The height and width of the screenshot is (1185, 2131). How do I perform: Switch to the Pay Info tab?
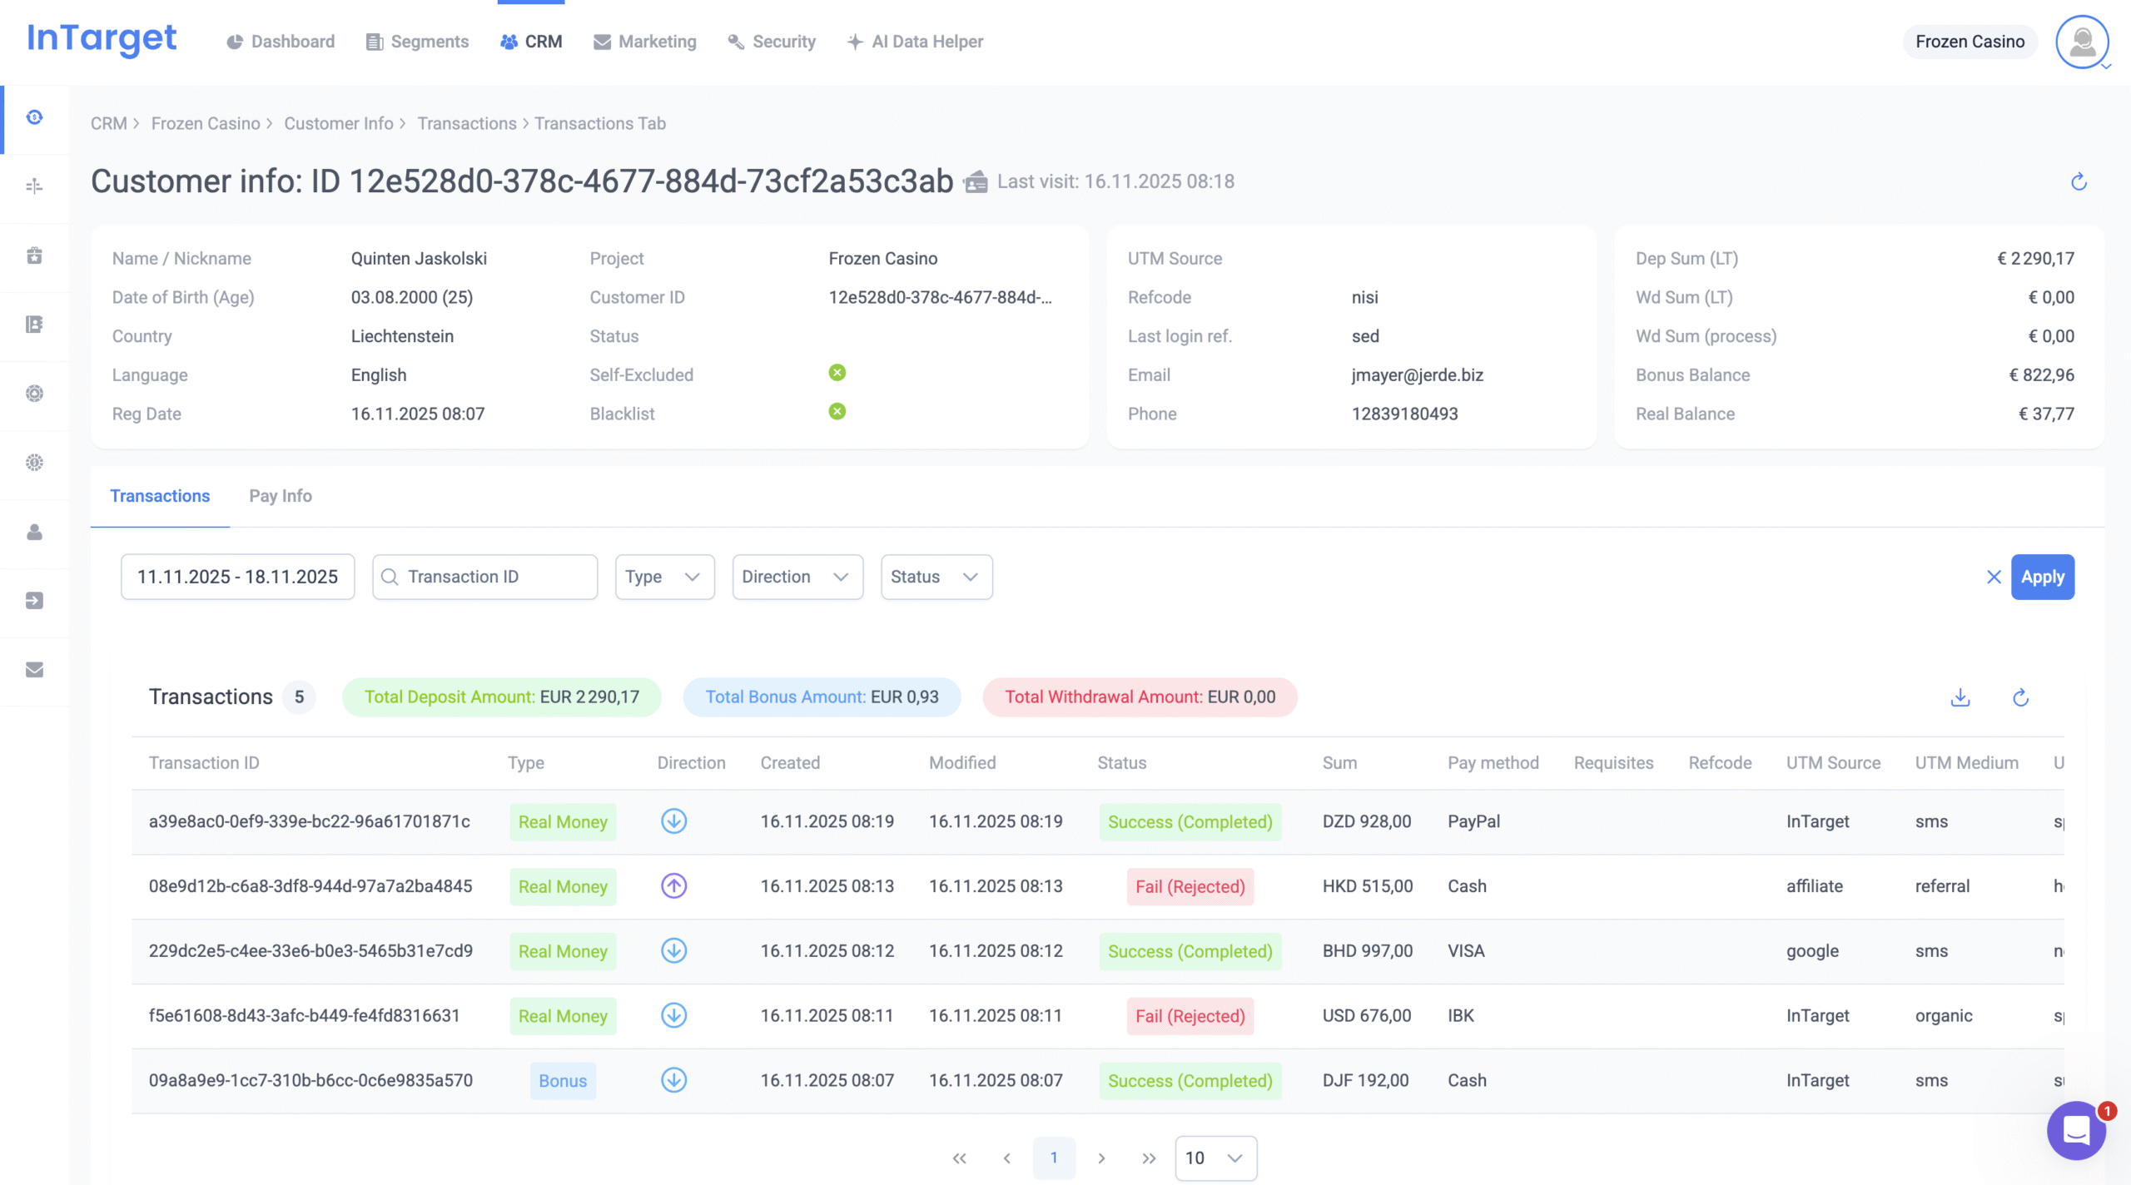click(x=281, y=496)
